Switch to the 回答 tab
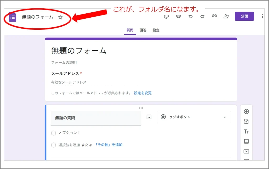 [143, 30]
